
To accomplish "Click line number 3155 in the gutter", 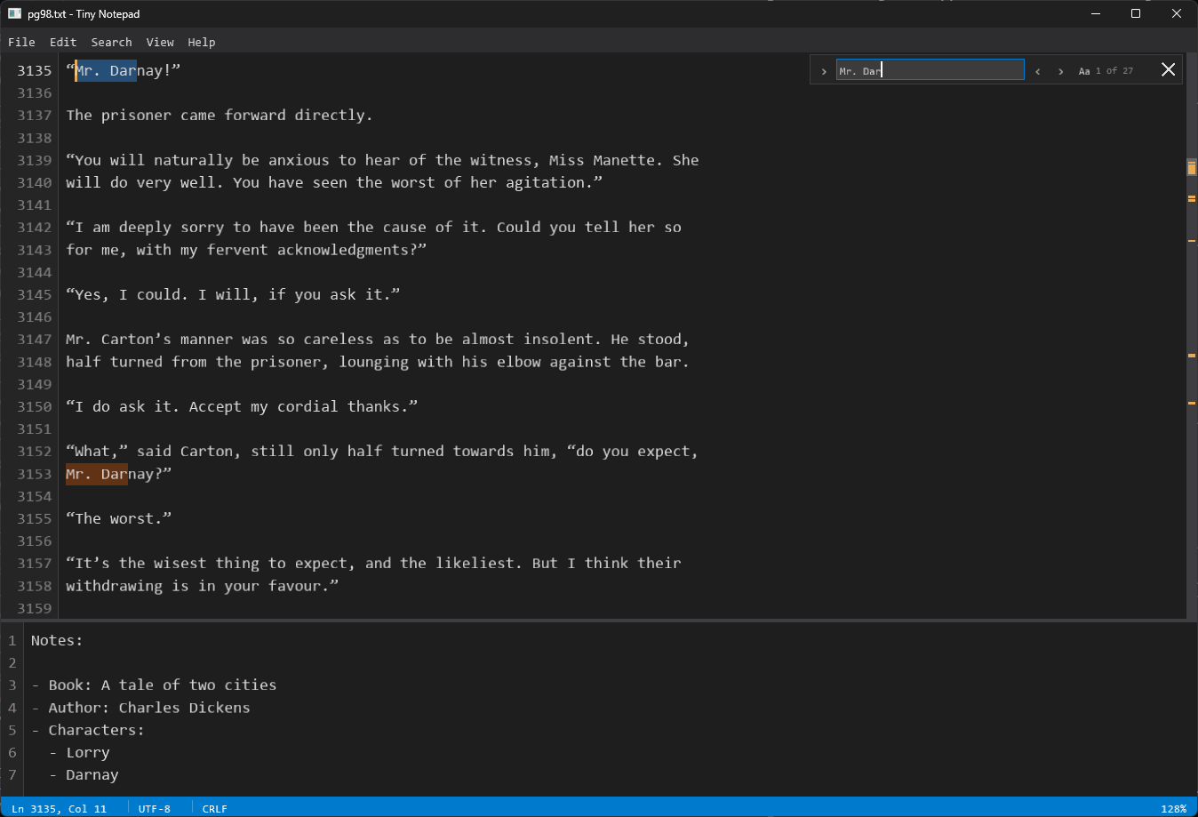I will click(35, 518).
